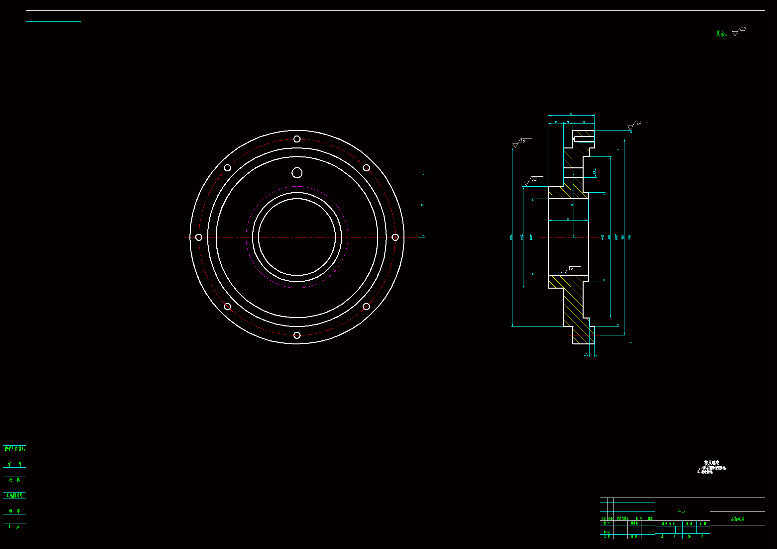Select the part name 后轴承盖
Screen dimensions: 777x549
tap(737, 519)
